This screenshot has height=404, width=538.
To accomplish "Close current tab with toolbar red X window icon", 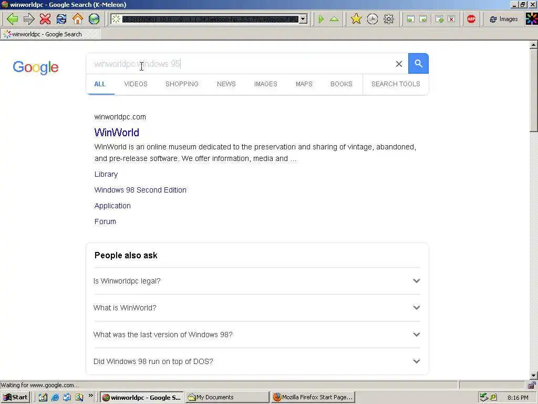I will pos(451,19).
